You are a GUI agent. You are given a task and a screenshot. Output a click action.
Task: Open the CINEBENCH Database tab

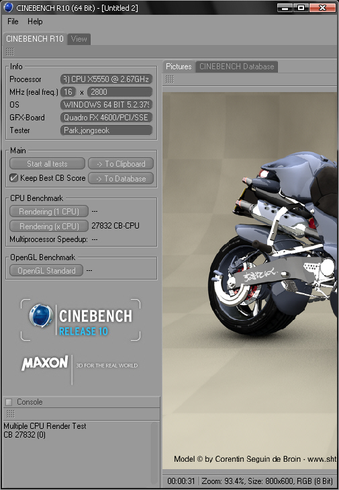click(236, 67)
